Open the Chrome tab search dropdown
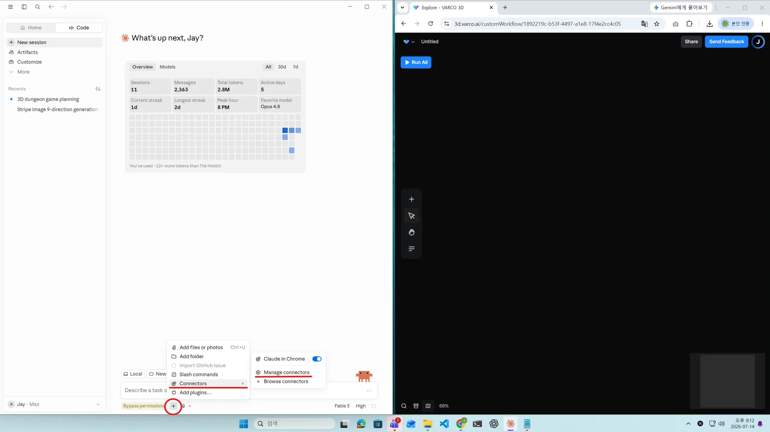The width and height of the screenshot is (770, 432). click(x=402, y=7)
